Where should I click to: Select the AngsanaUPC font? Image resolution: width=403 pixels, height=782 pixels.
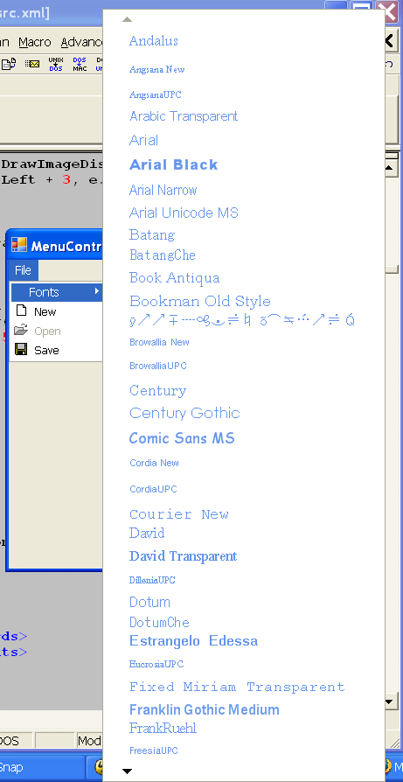(x=156, y=94)
